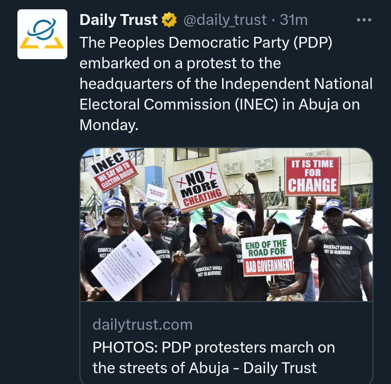Image resolution: width=391 pixels, height=384 pixels.
Task: Click the IT IS TIME FOR CHANGE sign
Action: coord(312,176)
